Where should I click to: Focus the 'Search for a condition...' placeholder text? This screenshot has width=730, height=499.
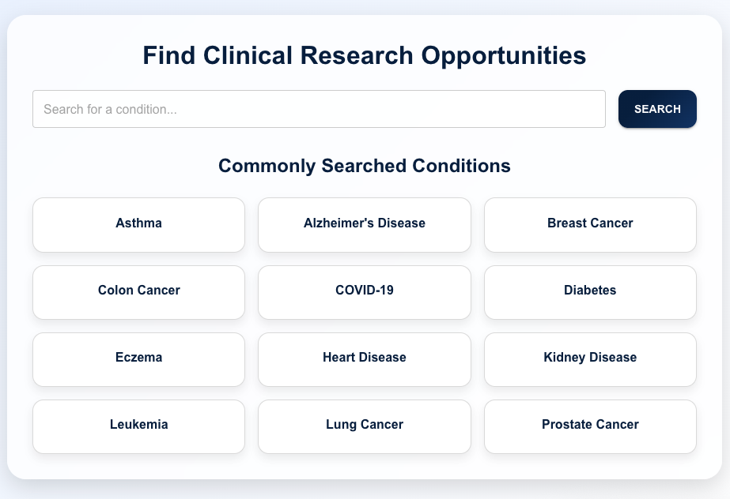(x=111, y=110)
